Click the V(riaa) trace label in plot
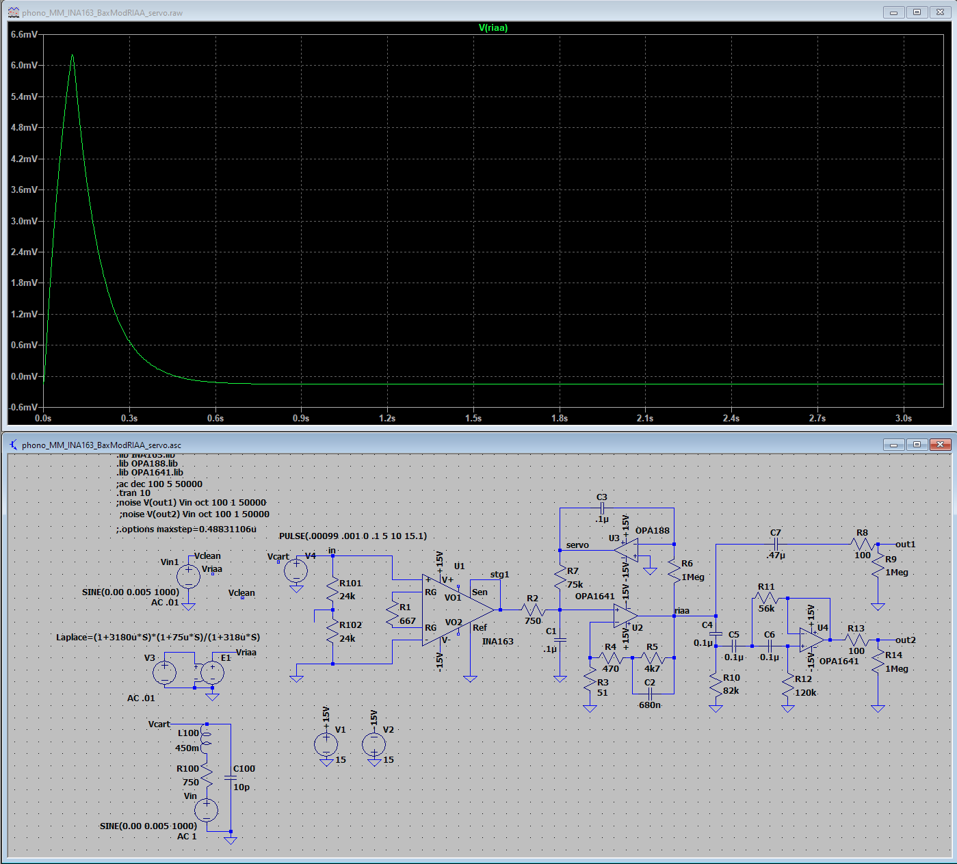Viewport: 957px width, 864px height. tap(493, 28)
